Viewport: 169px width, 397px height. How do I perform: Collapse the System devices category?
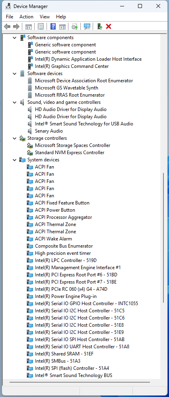click(x=14, y=160)
